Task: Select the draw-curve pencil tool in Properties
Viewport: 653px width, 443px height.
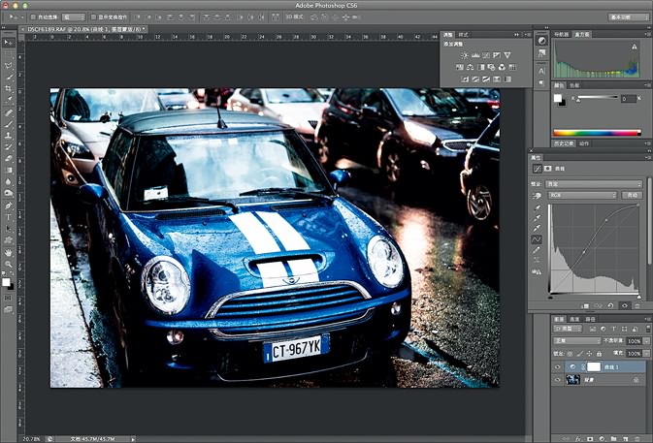Action: pyautogui.click(x=538, y=250)
